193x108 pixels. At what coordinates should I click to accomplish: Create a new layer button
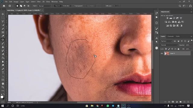point(184,102)
